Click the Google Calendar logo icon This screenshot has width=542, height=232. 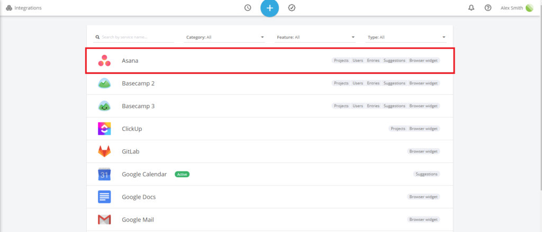coord(104,174)
